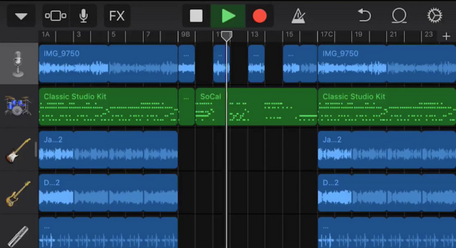Select the drum kit track header
This screenshot has height=248, width=456.
click(19, 107)
